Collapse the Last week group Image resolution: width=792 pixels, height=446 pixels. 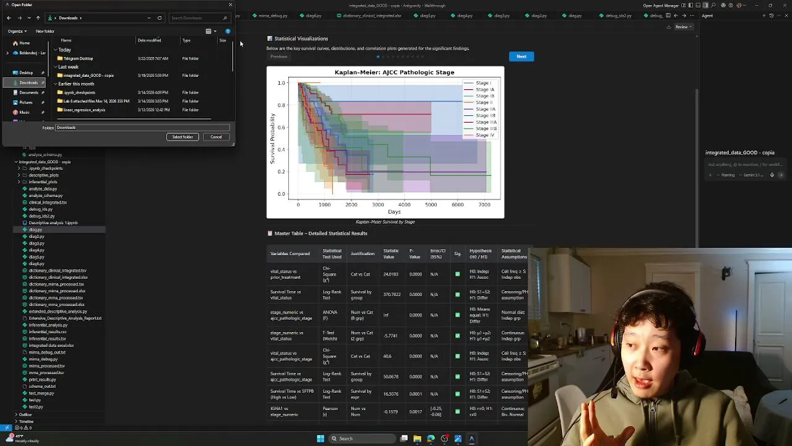click(x=55, y=67)
